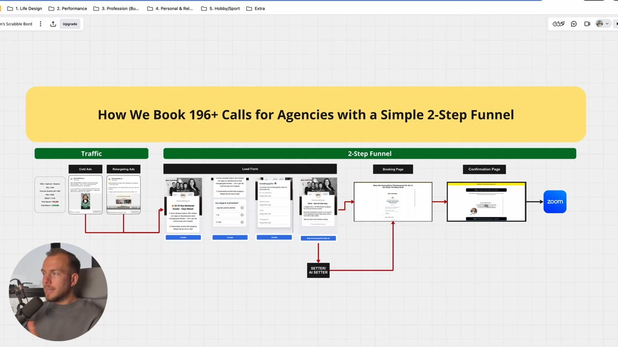
Task: Select the yellow headline banner
Action: pyautogui.click(x=306, y=114)
